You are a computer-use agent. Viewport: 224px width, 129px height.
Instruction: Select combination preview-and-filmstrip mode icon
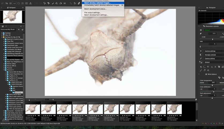coord(14,3)
